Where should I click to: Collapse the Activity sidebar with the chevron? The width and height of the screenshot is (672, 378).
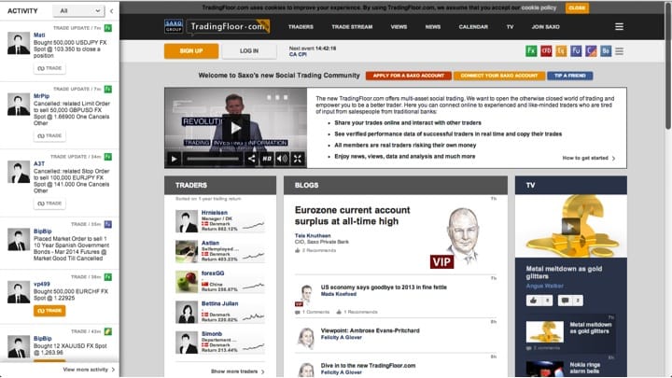pos(112,10)
